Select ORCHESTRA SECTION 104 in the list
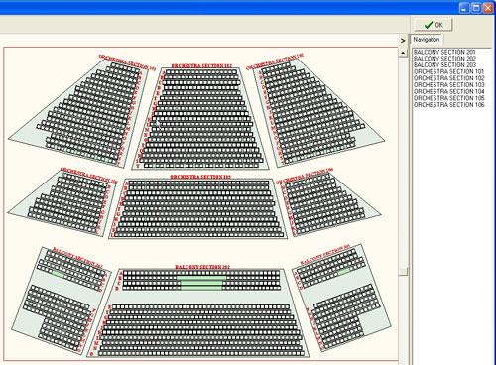The width and height of the screenshot is (496, 365). pyautogui.click(x=448, y=91)
